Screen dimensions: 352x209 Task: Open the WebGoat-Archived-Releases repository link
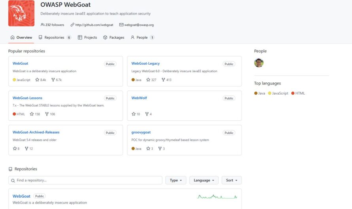pyautogui.click(x=36, y=132)
